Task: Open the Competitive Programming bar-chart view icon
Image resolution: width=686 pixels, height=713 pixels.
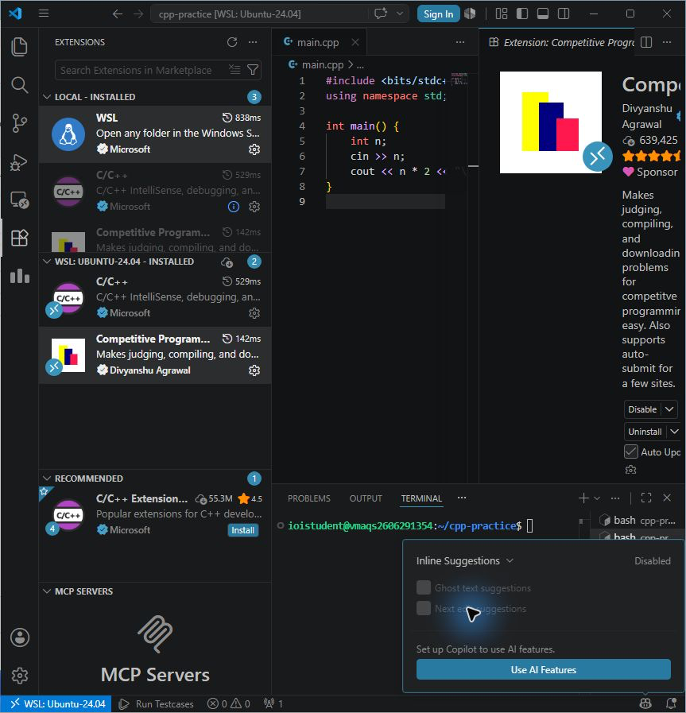Action: [x=19, y=276]
